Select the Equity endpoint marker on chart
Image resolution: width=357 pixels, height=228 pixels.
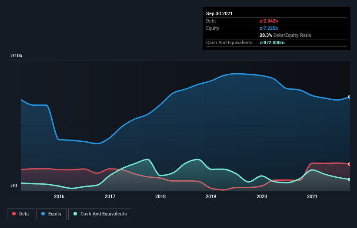pos(350,97)
